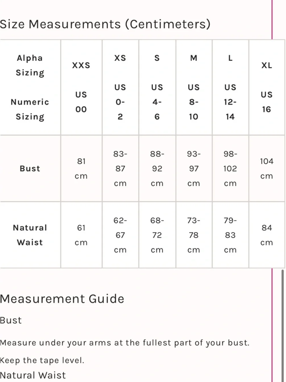The width and height of the screenshot is (286, 382).
Task: Select the XS US 0-2 header cell
Action: point(120,87)
